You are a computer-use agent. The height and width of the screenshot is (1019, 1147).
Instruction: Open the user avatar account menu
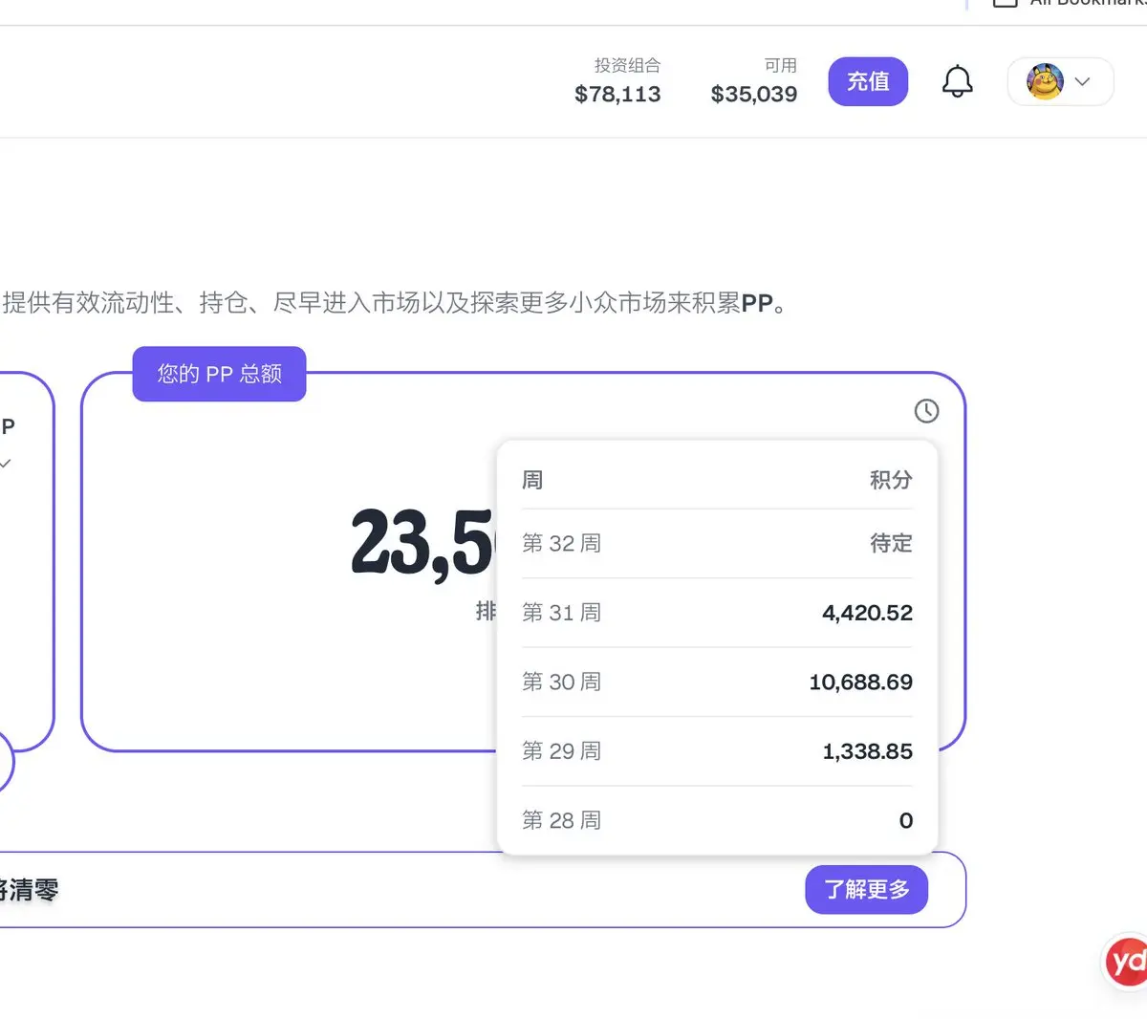pos(1060,81)
